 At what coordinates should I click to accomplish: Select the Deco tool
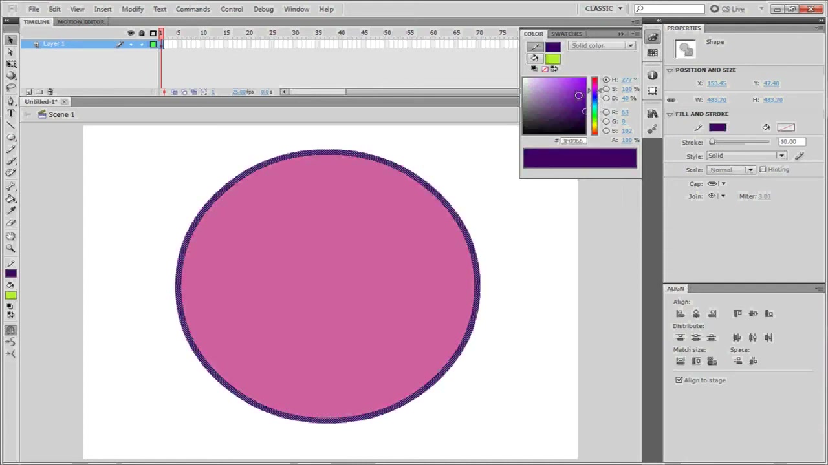tap(10, 172)
